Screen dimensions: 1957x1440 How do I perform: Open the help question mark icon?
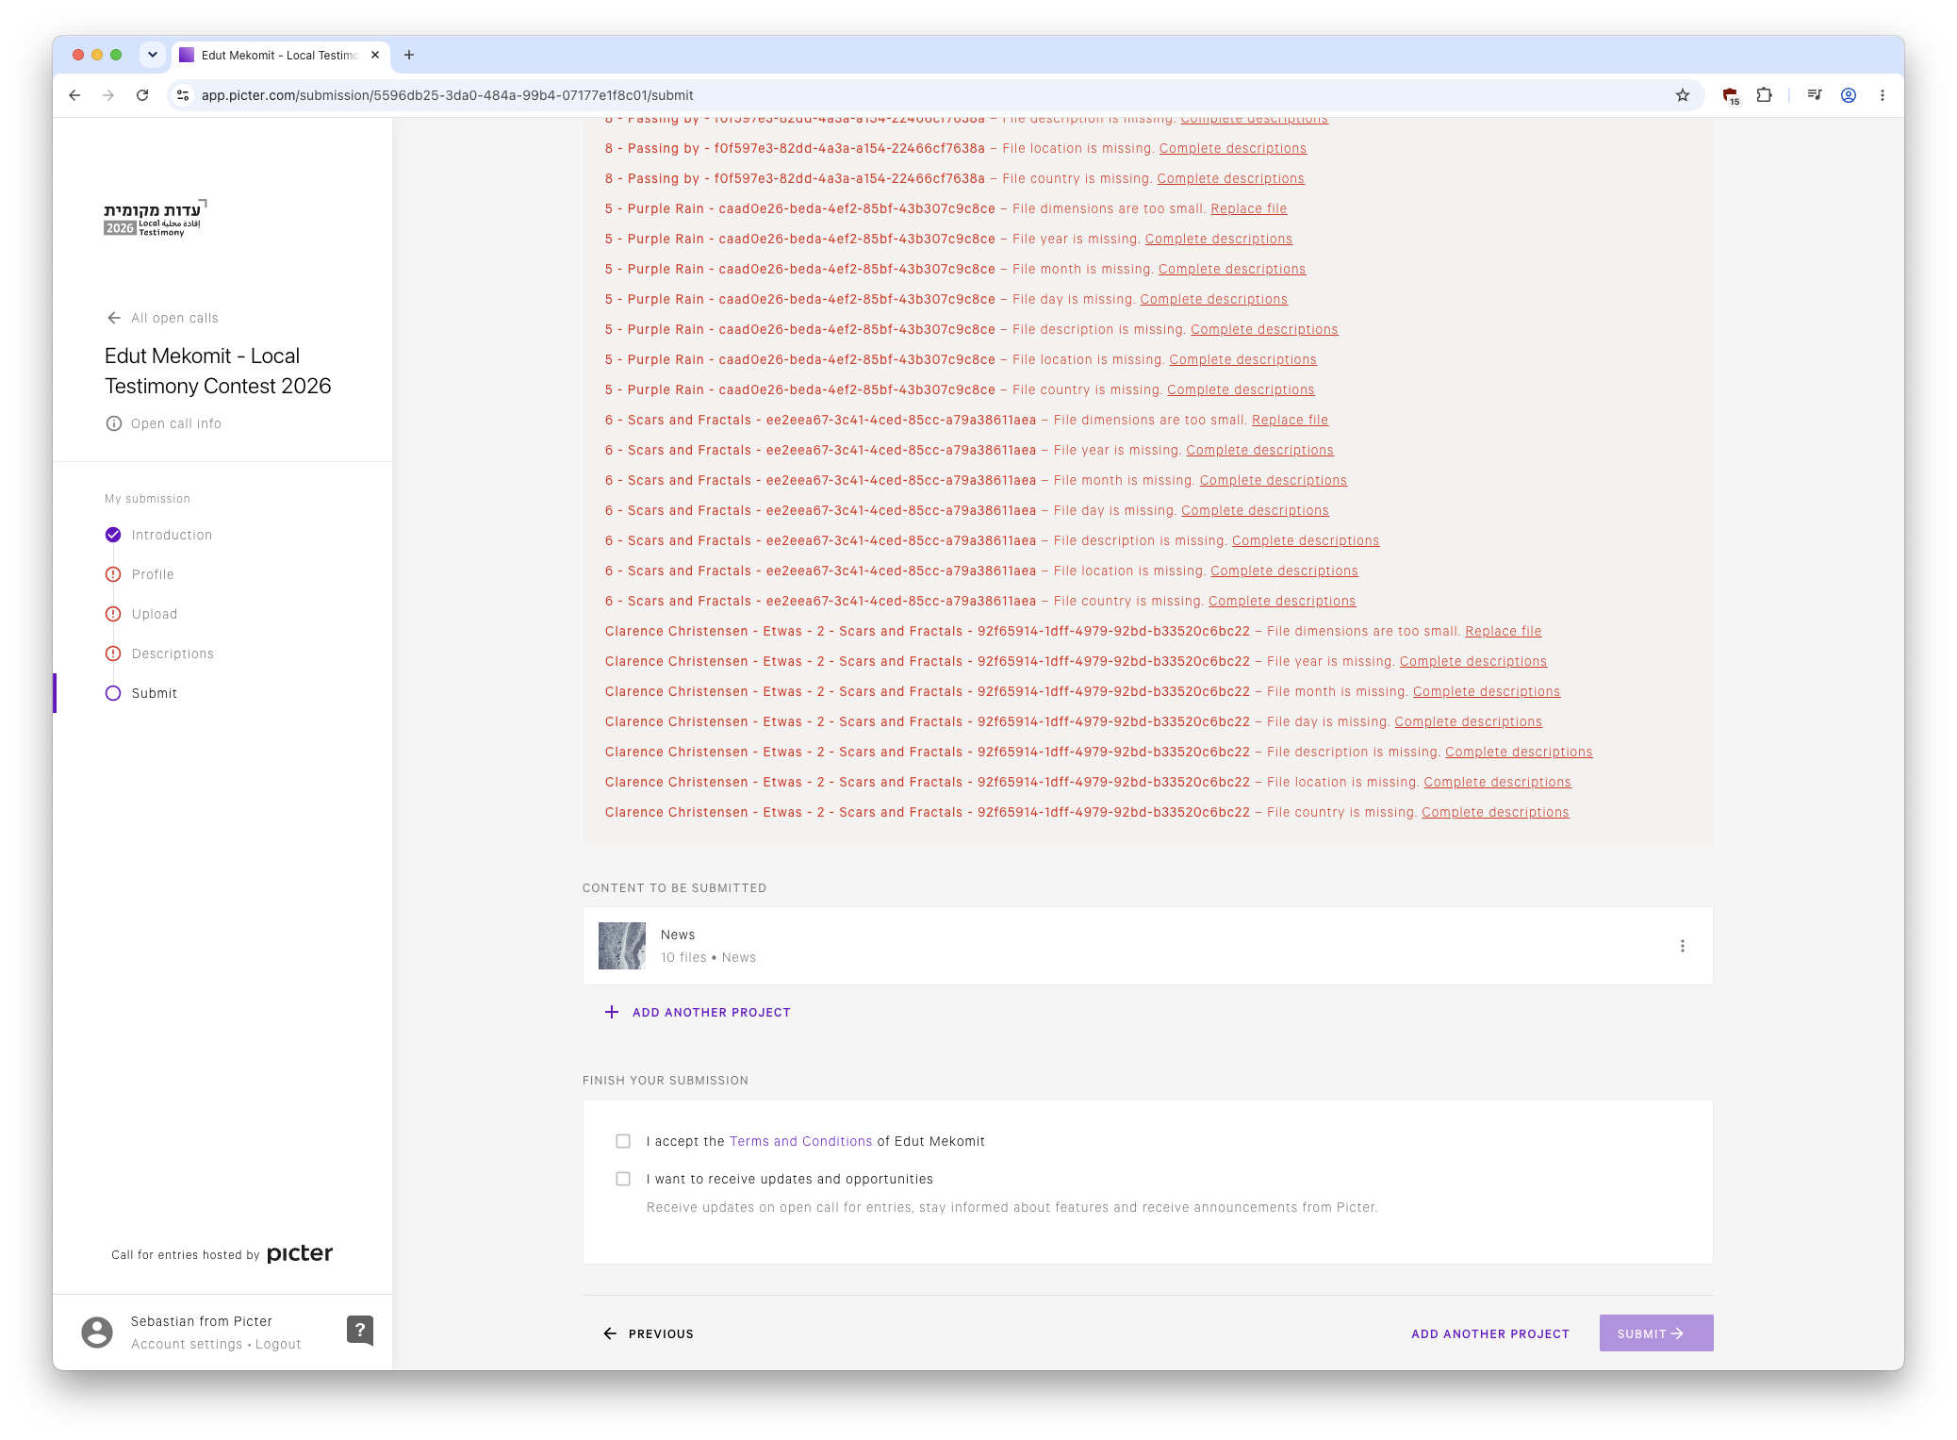click(x=360, y=1330)
